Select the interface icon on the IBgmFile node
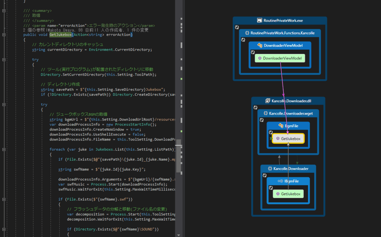The height and width of the screenshot is (237, 381). point(279,182)
